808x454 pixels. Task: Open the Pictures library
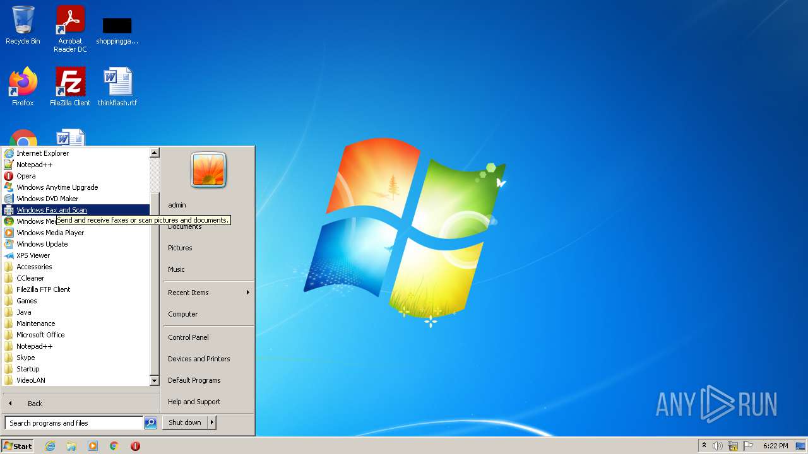pos(208,248)
